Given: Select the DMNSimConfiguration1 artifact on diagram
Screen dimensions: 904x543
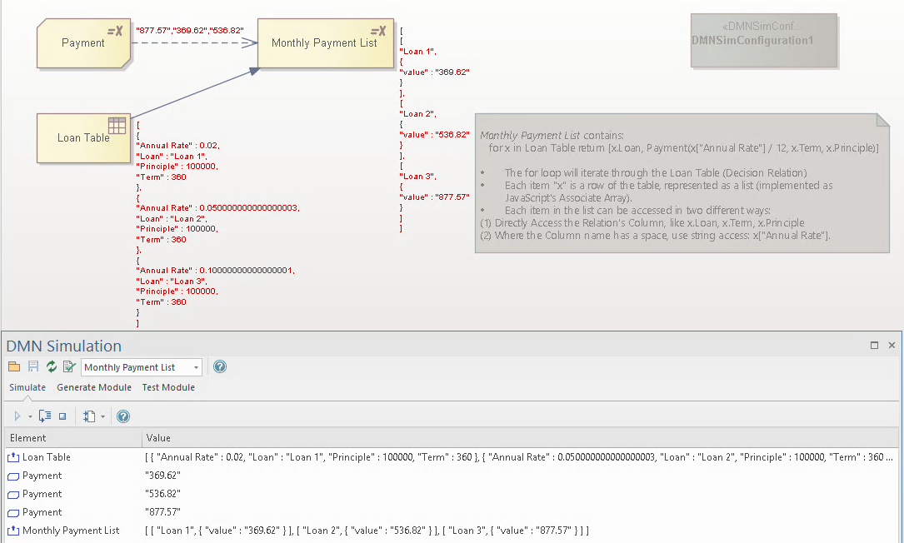Looking at the screenshot, I should [x=763, y=40].
